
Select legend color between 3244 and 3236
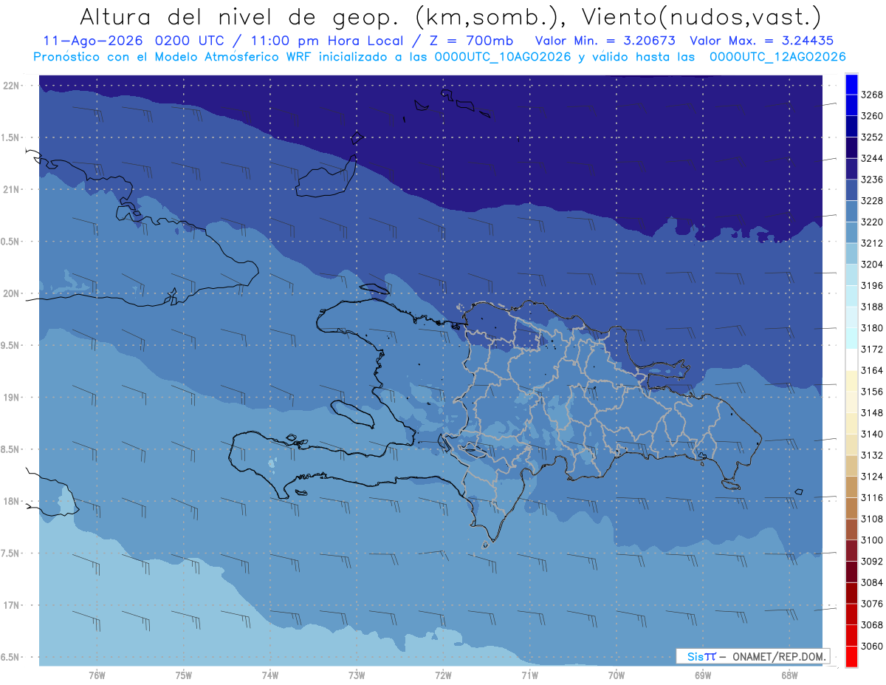(851, 169)
